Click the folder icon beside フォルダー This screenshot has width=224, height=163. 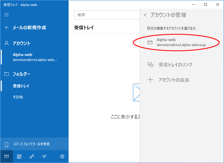point(6,74)
